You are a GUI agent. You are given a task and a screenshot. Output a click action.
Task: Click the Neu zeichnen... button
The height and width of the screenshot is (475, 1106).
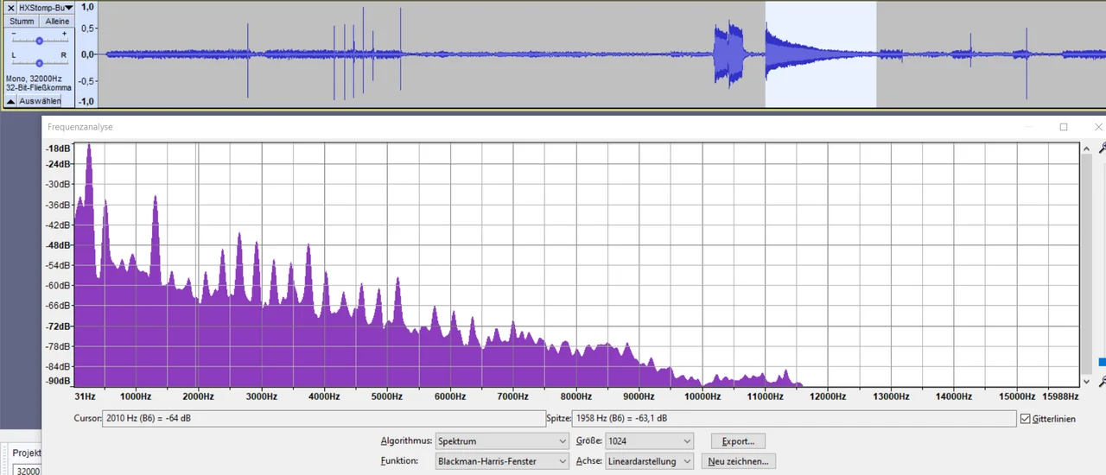point(738,461)
